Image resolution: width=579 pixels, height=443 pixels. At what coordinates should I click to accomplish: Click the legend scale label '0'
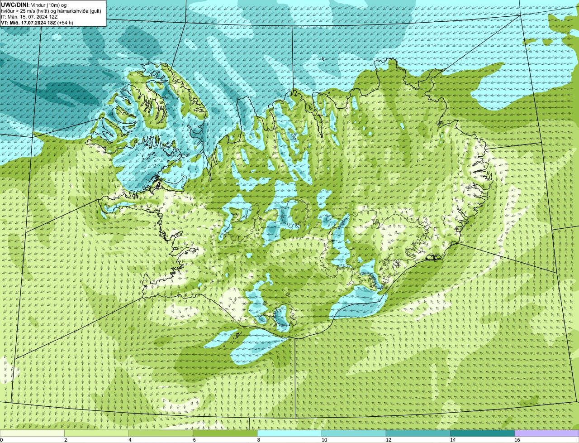click(x=2, y=440)
